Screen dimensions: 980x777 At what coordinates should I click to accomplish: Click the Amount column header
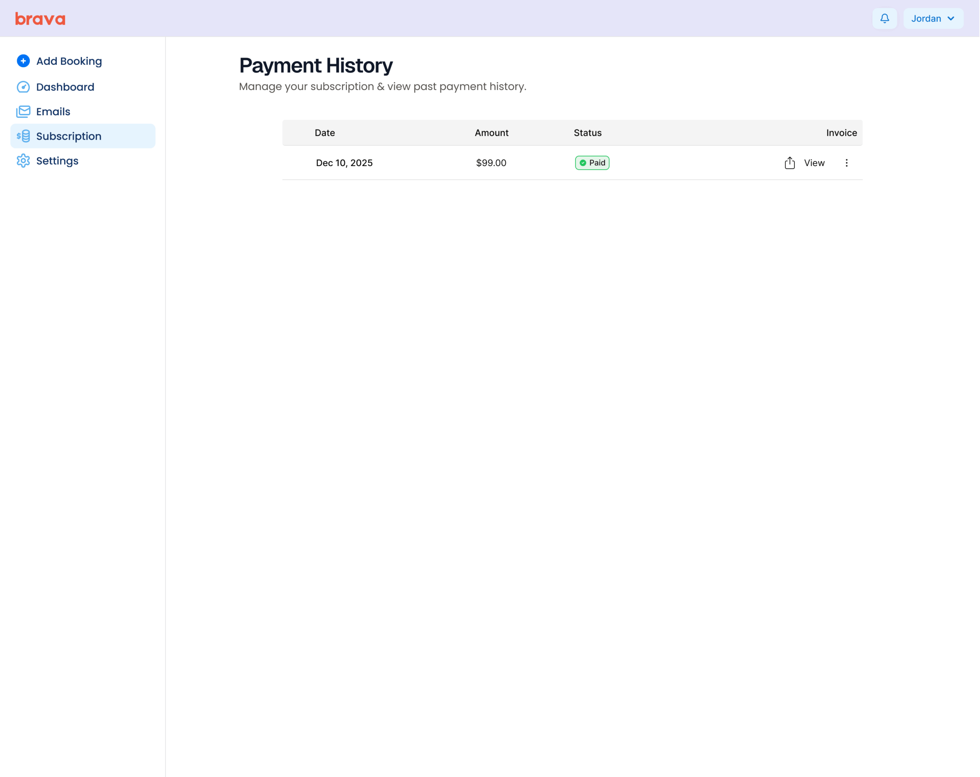(492, 133)
